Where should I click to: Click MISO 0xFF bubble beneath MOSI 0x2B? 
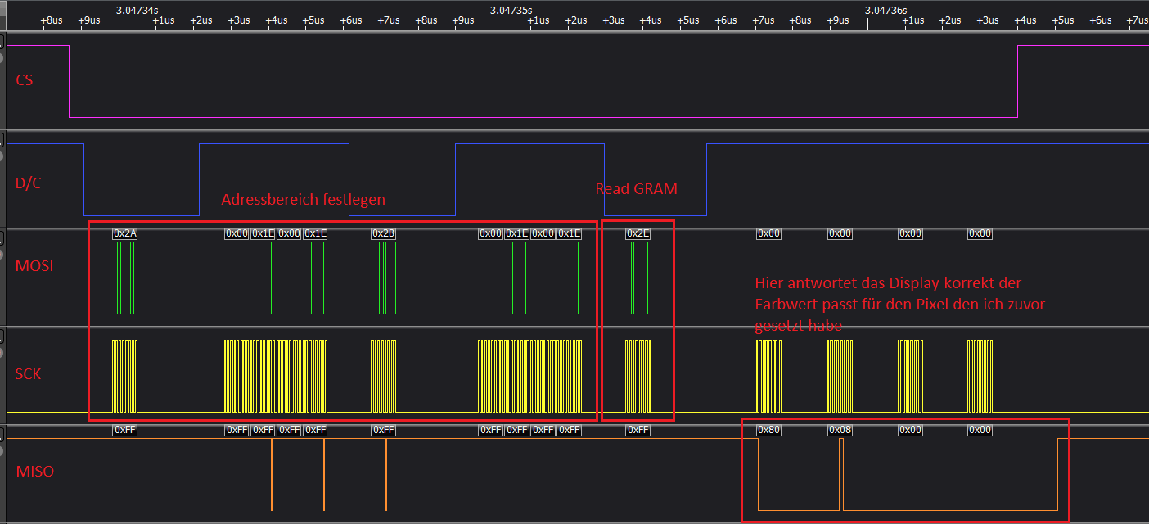click(x=384, y=430)
